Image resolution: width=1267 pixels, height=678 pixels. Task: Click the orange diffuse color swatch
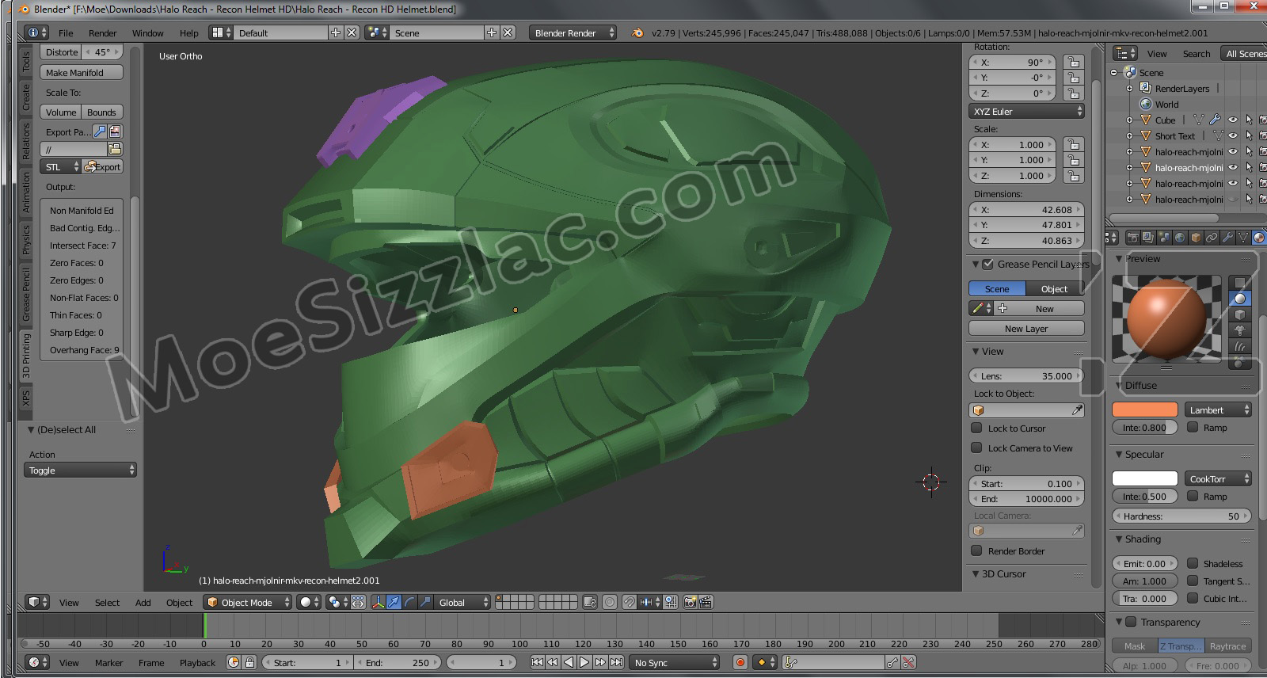point(1144,410)
